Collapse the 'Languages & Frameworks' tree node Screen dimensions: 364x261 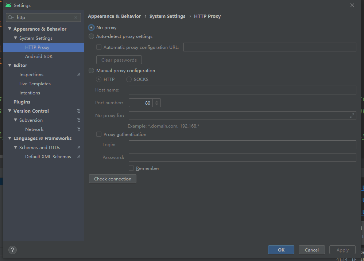point(10,138)
